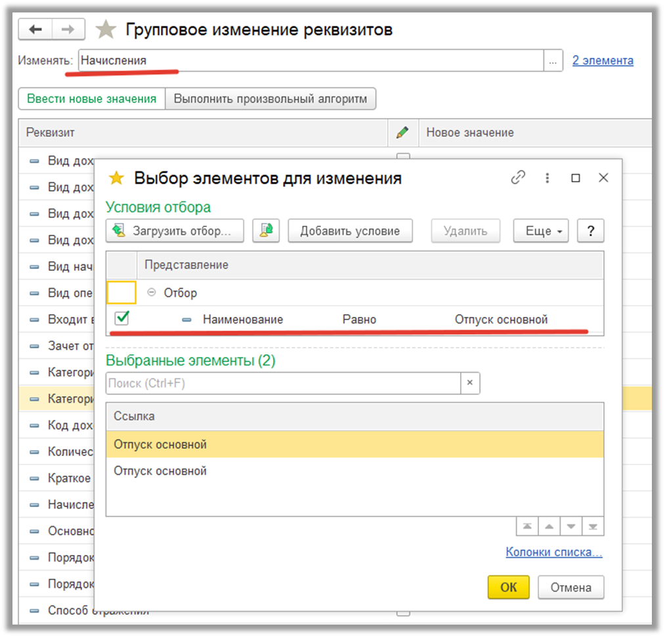Open Колонки списка link
This screenshot has width=665, height=637.
tap(554, 552)
